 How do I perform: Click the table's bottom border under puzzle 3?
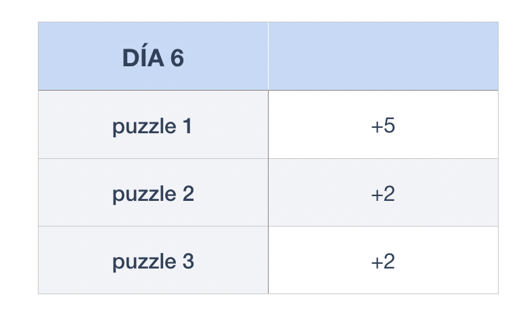(x=153, y=294)
